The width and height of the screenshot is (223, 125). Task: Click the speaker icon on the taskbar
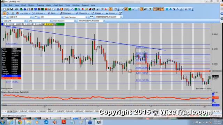coord(55,122)
